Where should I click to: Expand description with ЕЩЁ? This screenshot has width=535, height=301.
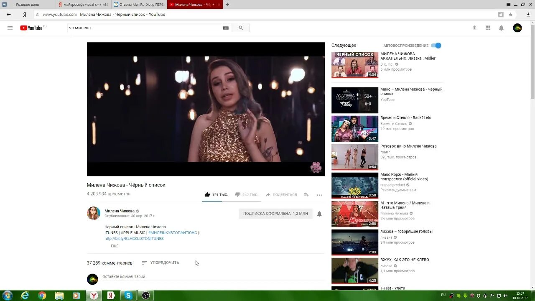115,246
